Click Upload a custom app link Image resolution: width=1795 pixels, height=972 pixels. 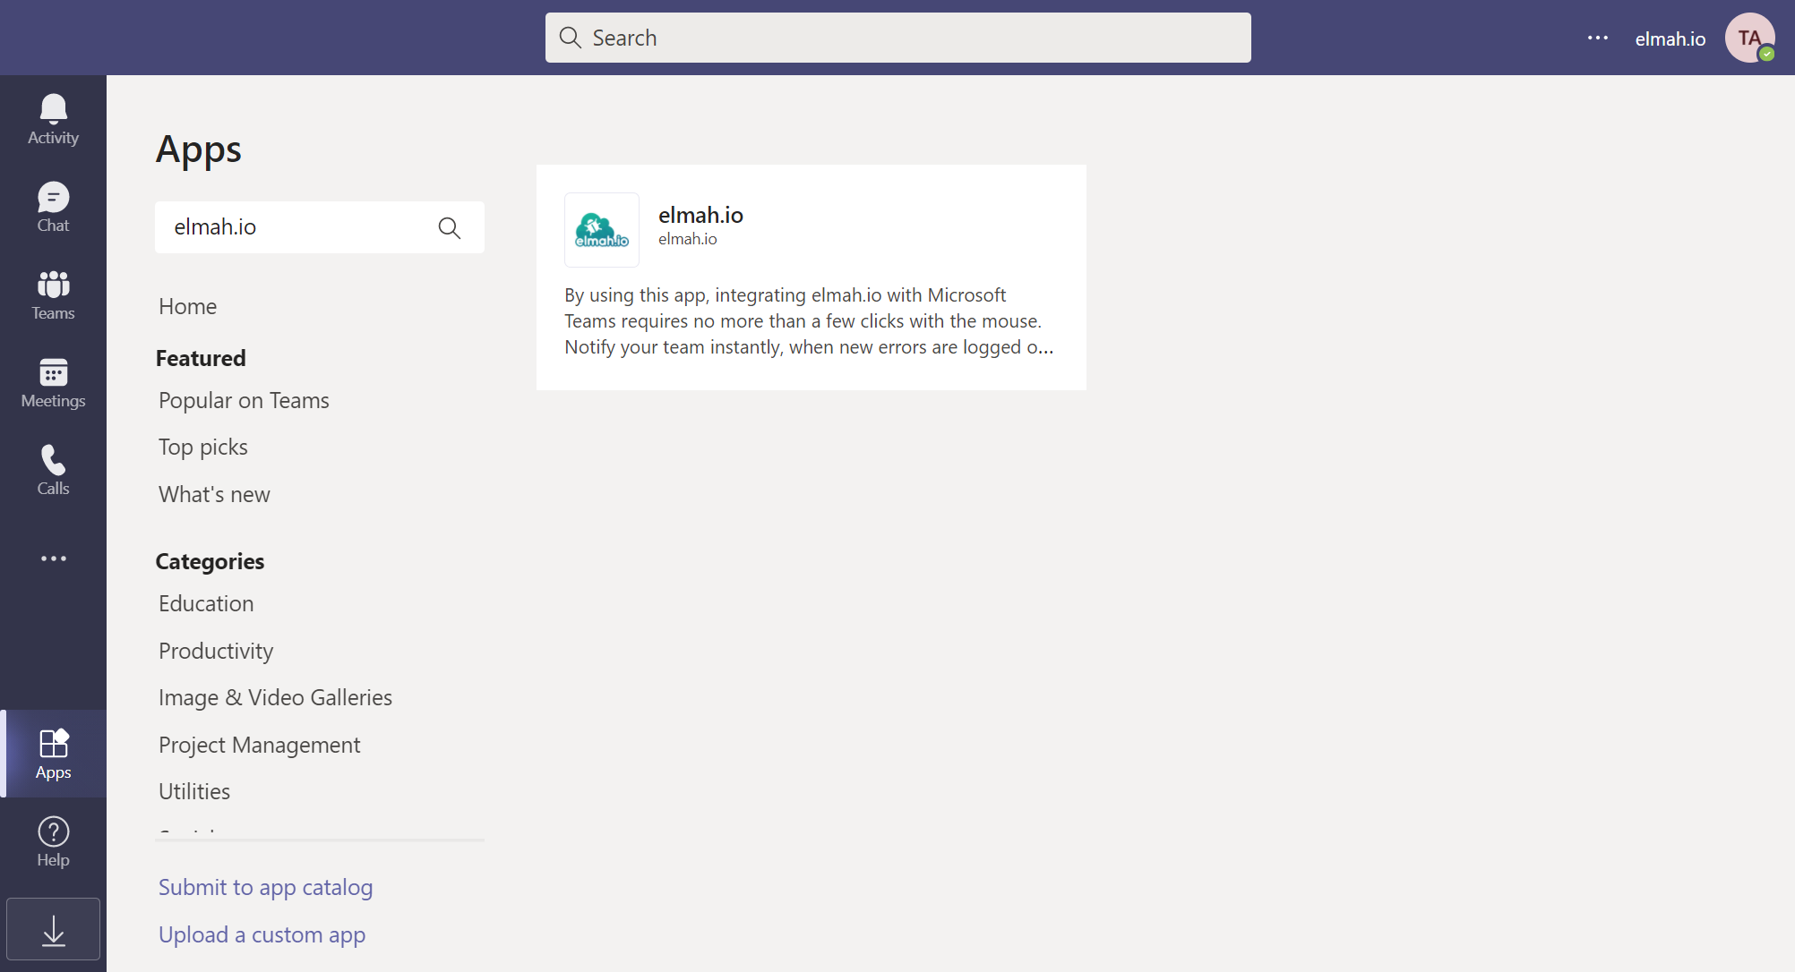pyautogui.click(x=262, y=934)
